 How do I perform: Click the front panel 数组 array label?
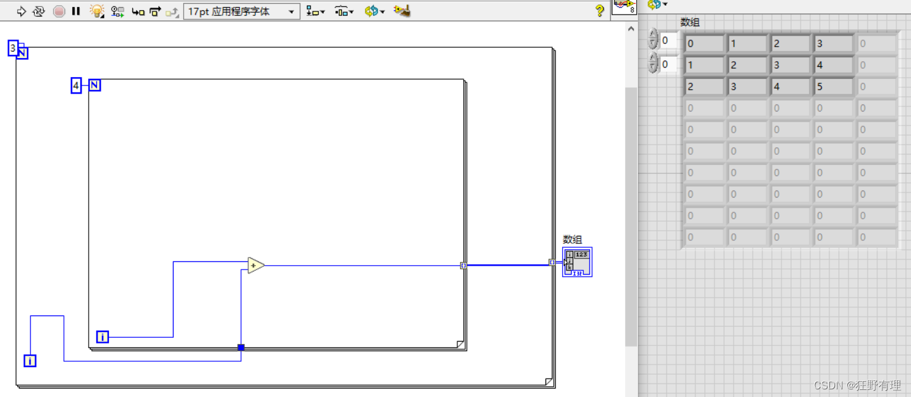[690, 22]
